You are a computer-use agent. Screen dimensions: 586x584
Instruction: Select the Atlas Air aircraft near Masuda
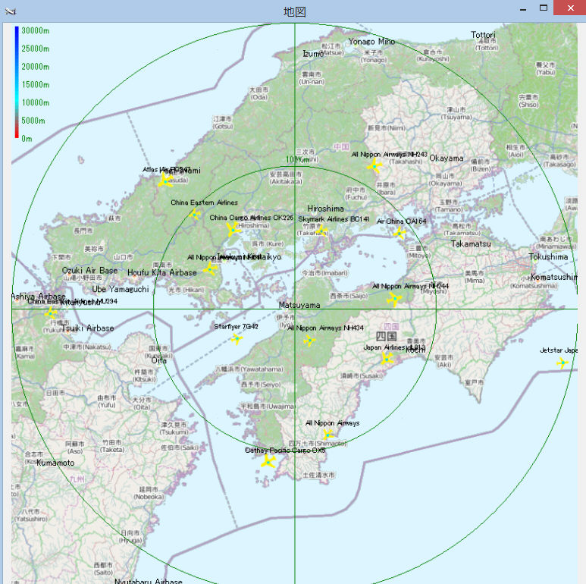[x=165, y=180]
